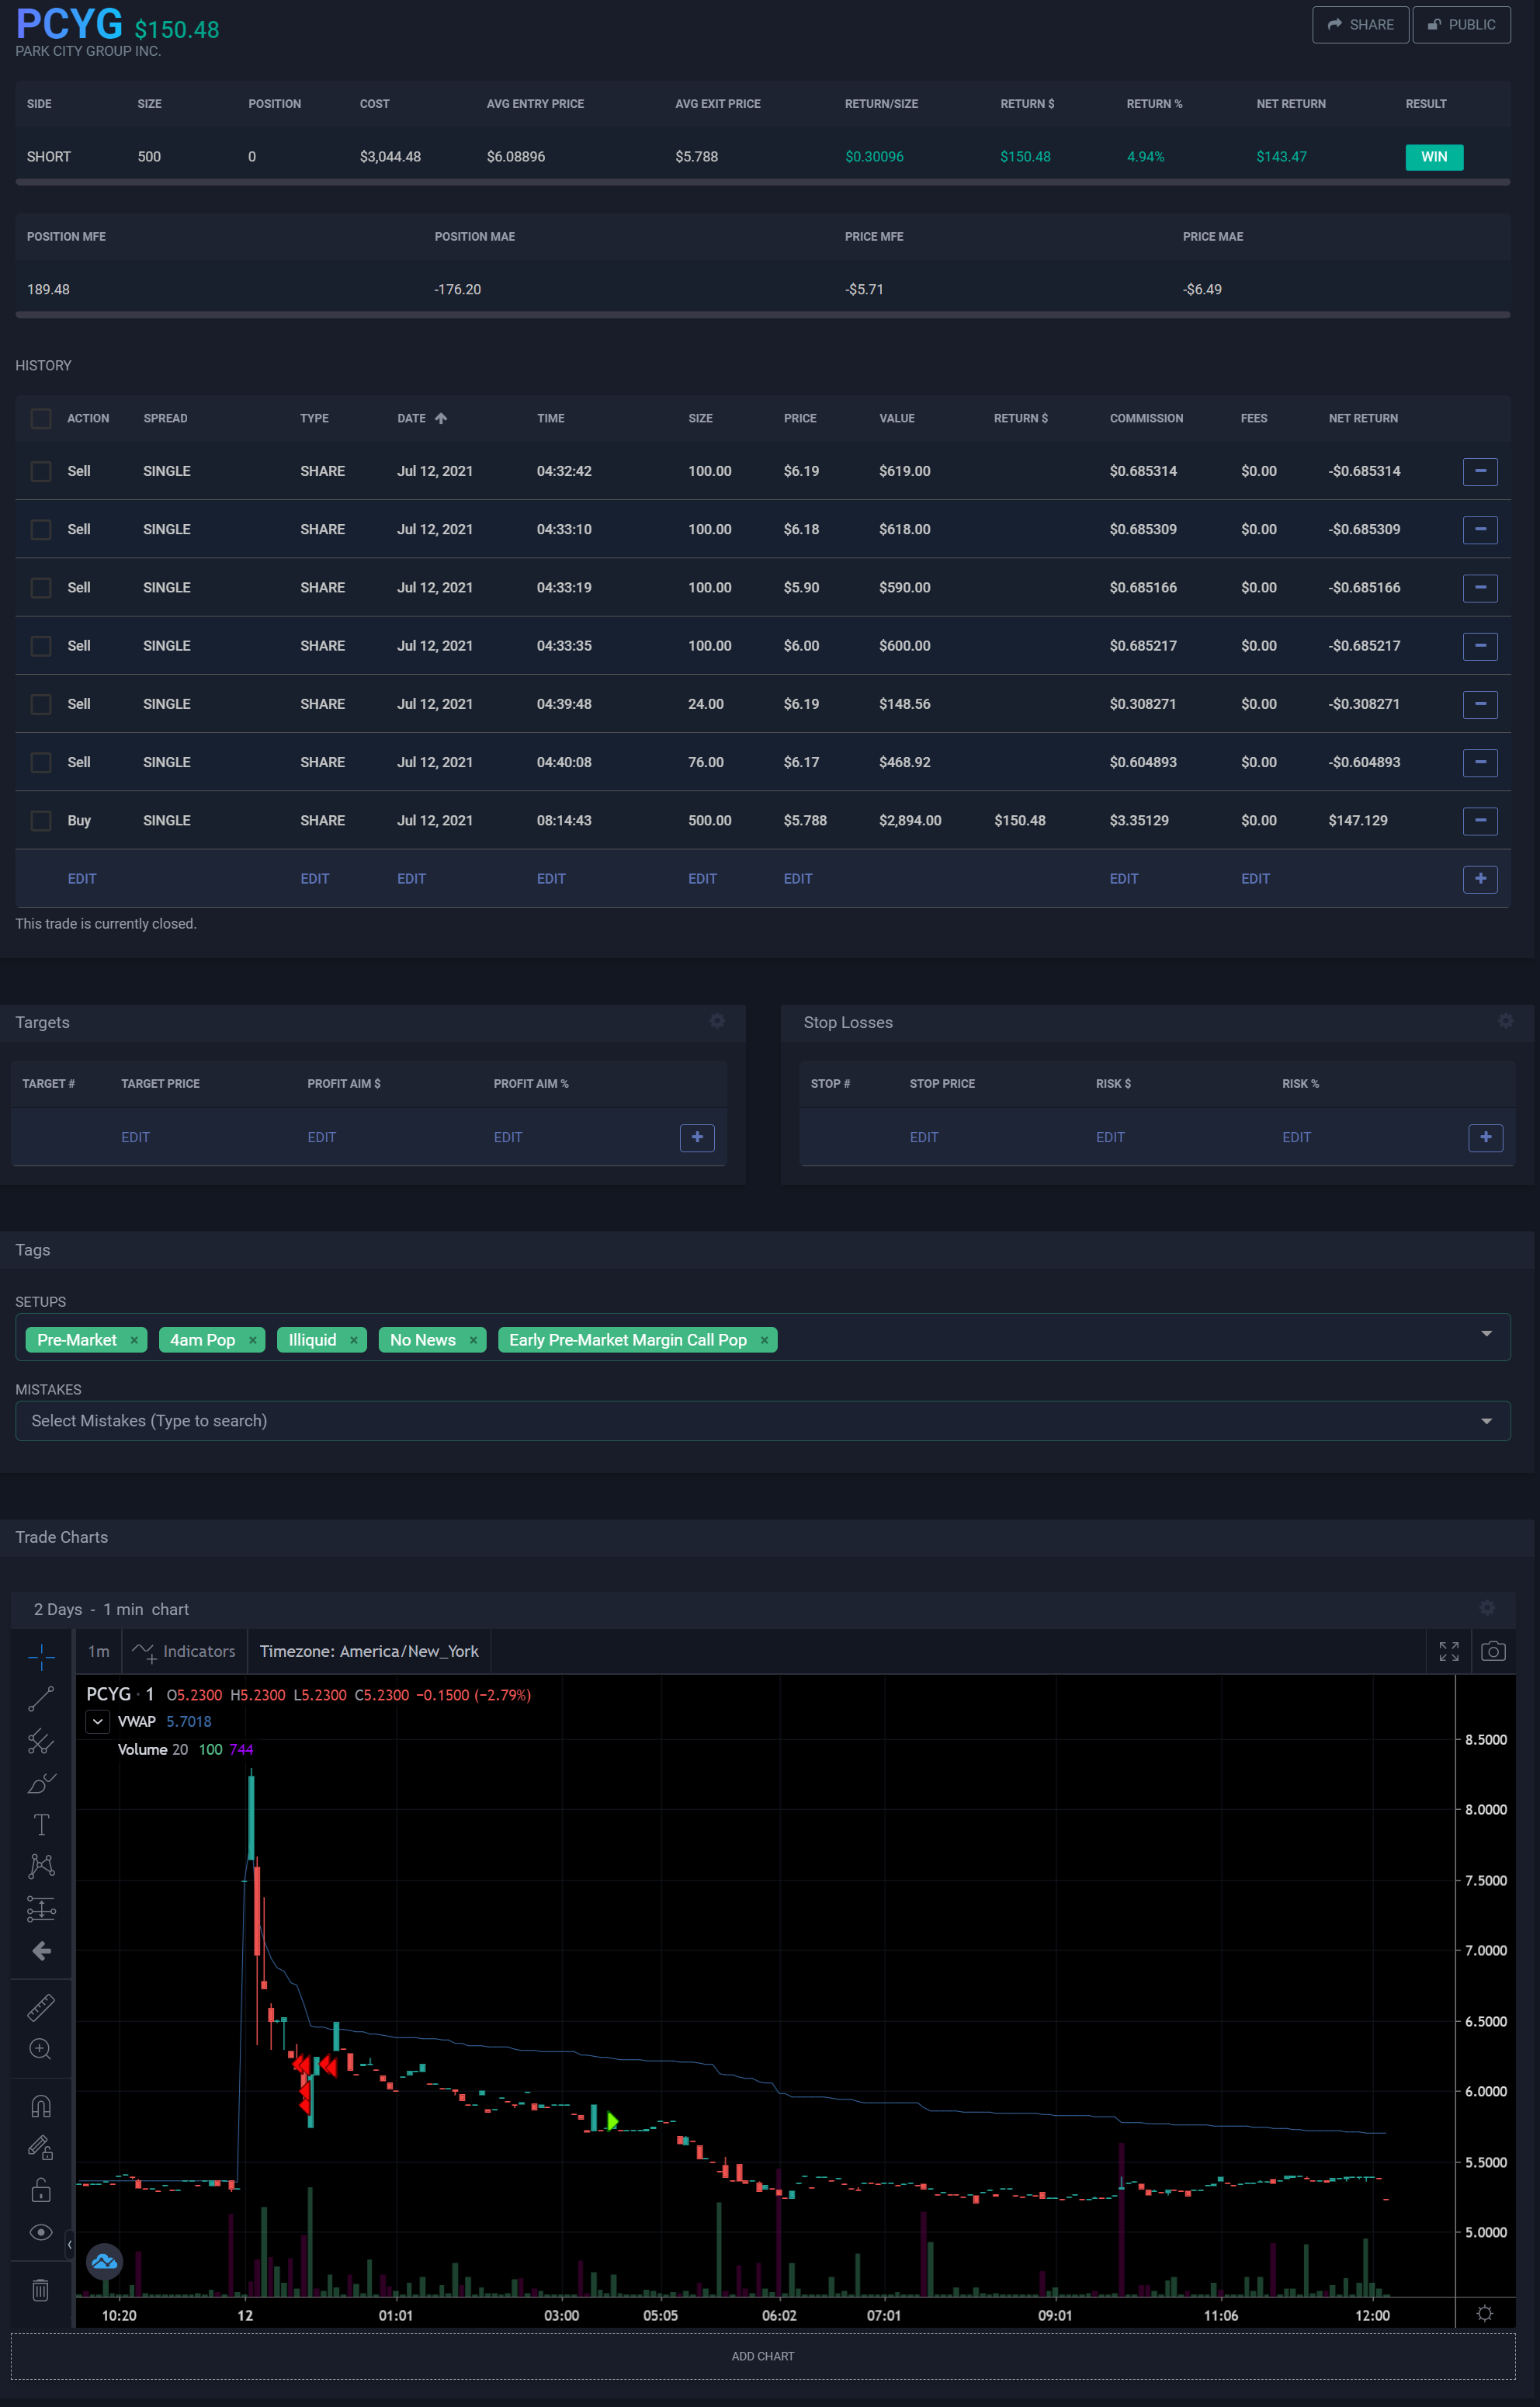The image size is (1540, 2407).
Task: Change the 1m chart interval
Action: pyautogui.click(x=98, y=1651)
